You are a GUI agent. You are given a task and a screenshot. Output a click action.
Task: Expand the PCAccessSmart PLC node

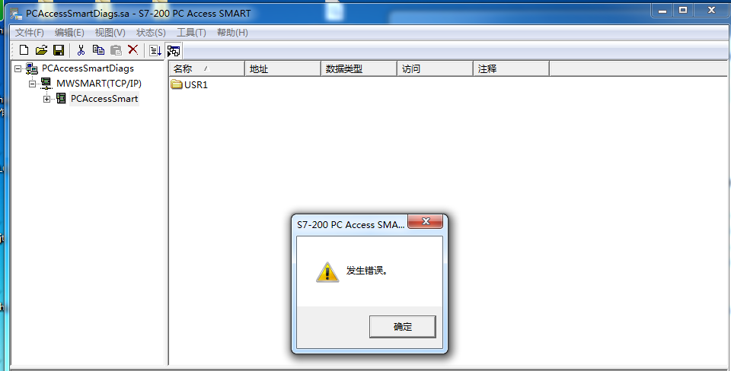tap(46, 99)
